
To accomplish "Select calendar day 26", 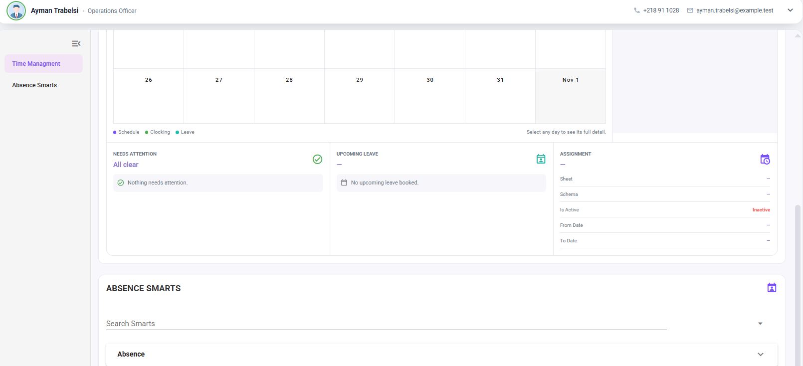I will (x=149, y=96).
